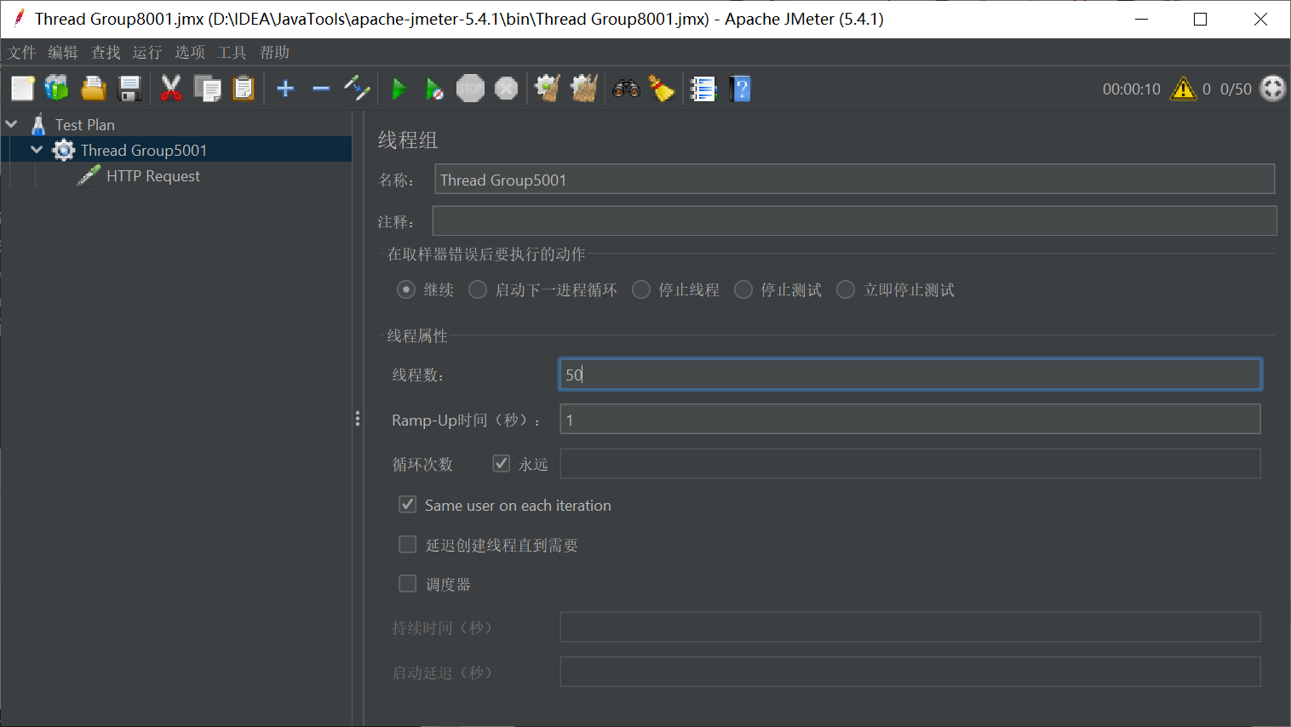Click the 名称 name input field
Screen dimensions: 1291x727
coord(854,180)
